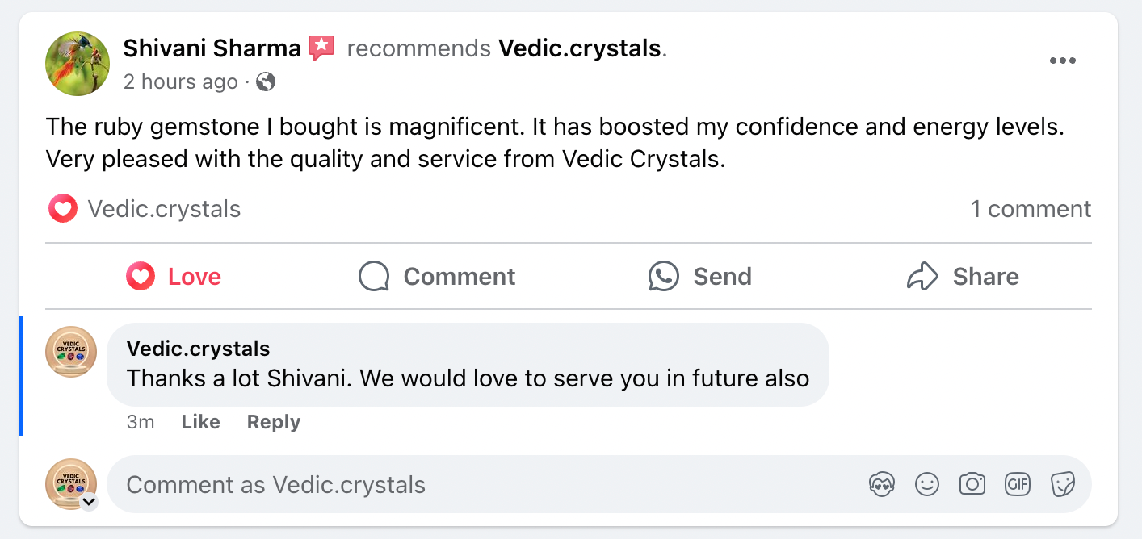Click the recommendation star badge icon
Image resolution: width=1142 pixels, height=539 pixels.
coord(321,48)
